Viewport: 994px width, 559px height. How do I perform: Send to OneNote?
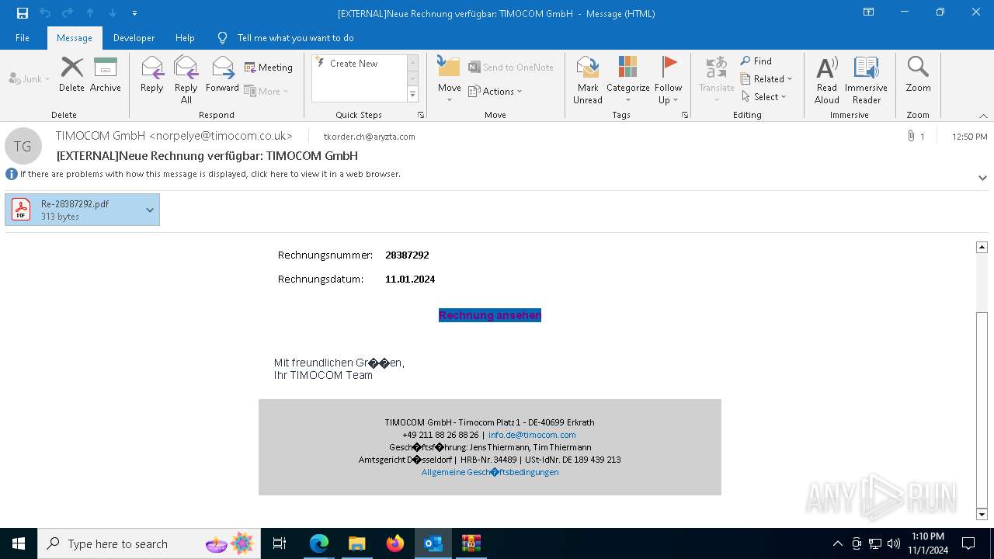click(511, 68)
